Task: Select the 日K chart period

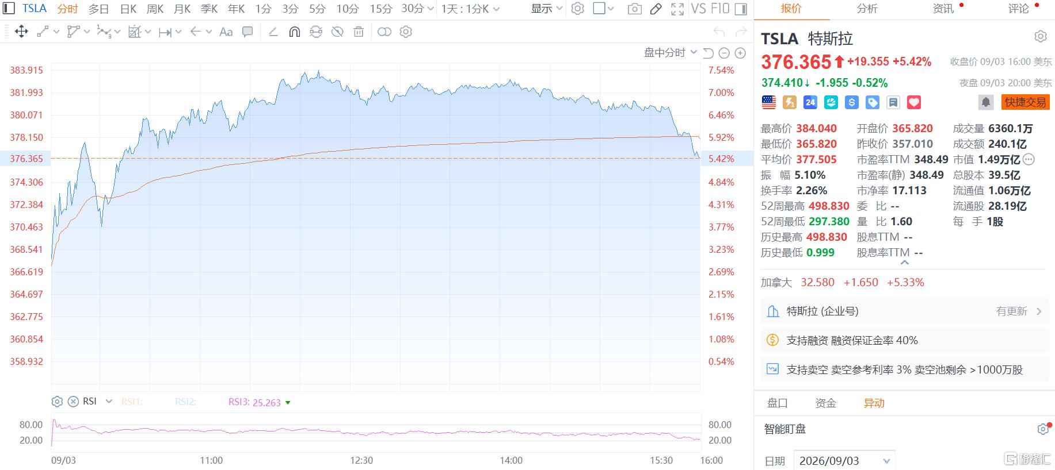Action: click(128, 9)
